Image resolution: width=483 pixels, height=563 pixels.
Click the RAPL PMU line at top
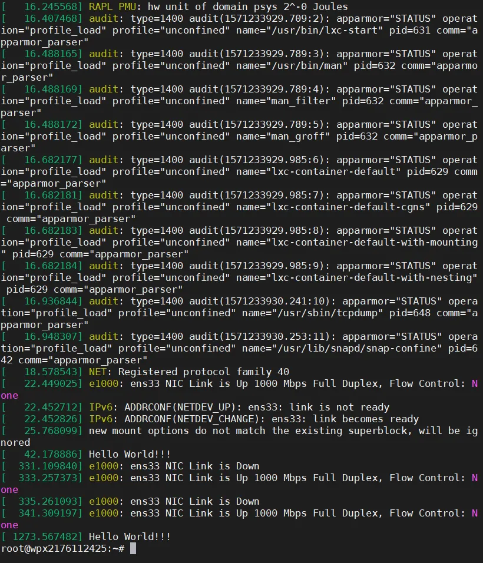(x=174, y=7)
